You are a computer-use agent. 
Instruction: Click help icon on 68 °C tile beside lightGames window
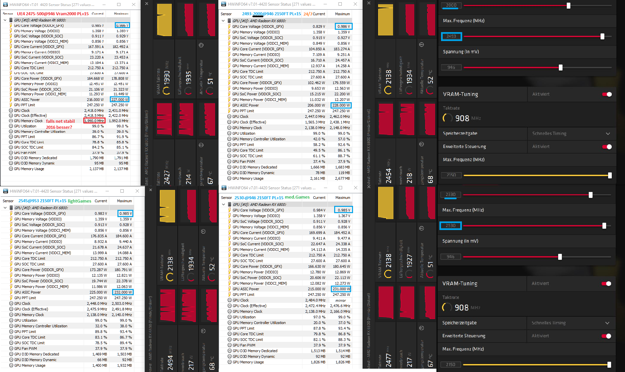pyautogui.click(x=203, y=331)
